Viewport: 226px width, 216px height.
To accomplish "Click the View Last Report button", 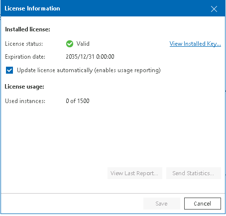I will [135, 173].
